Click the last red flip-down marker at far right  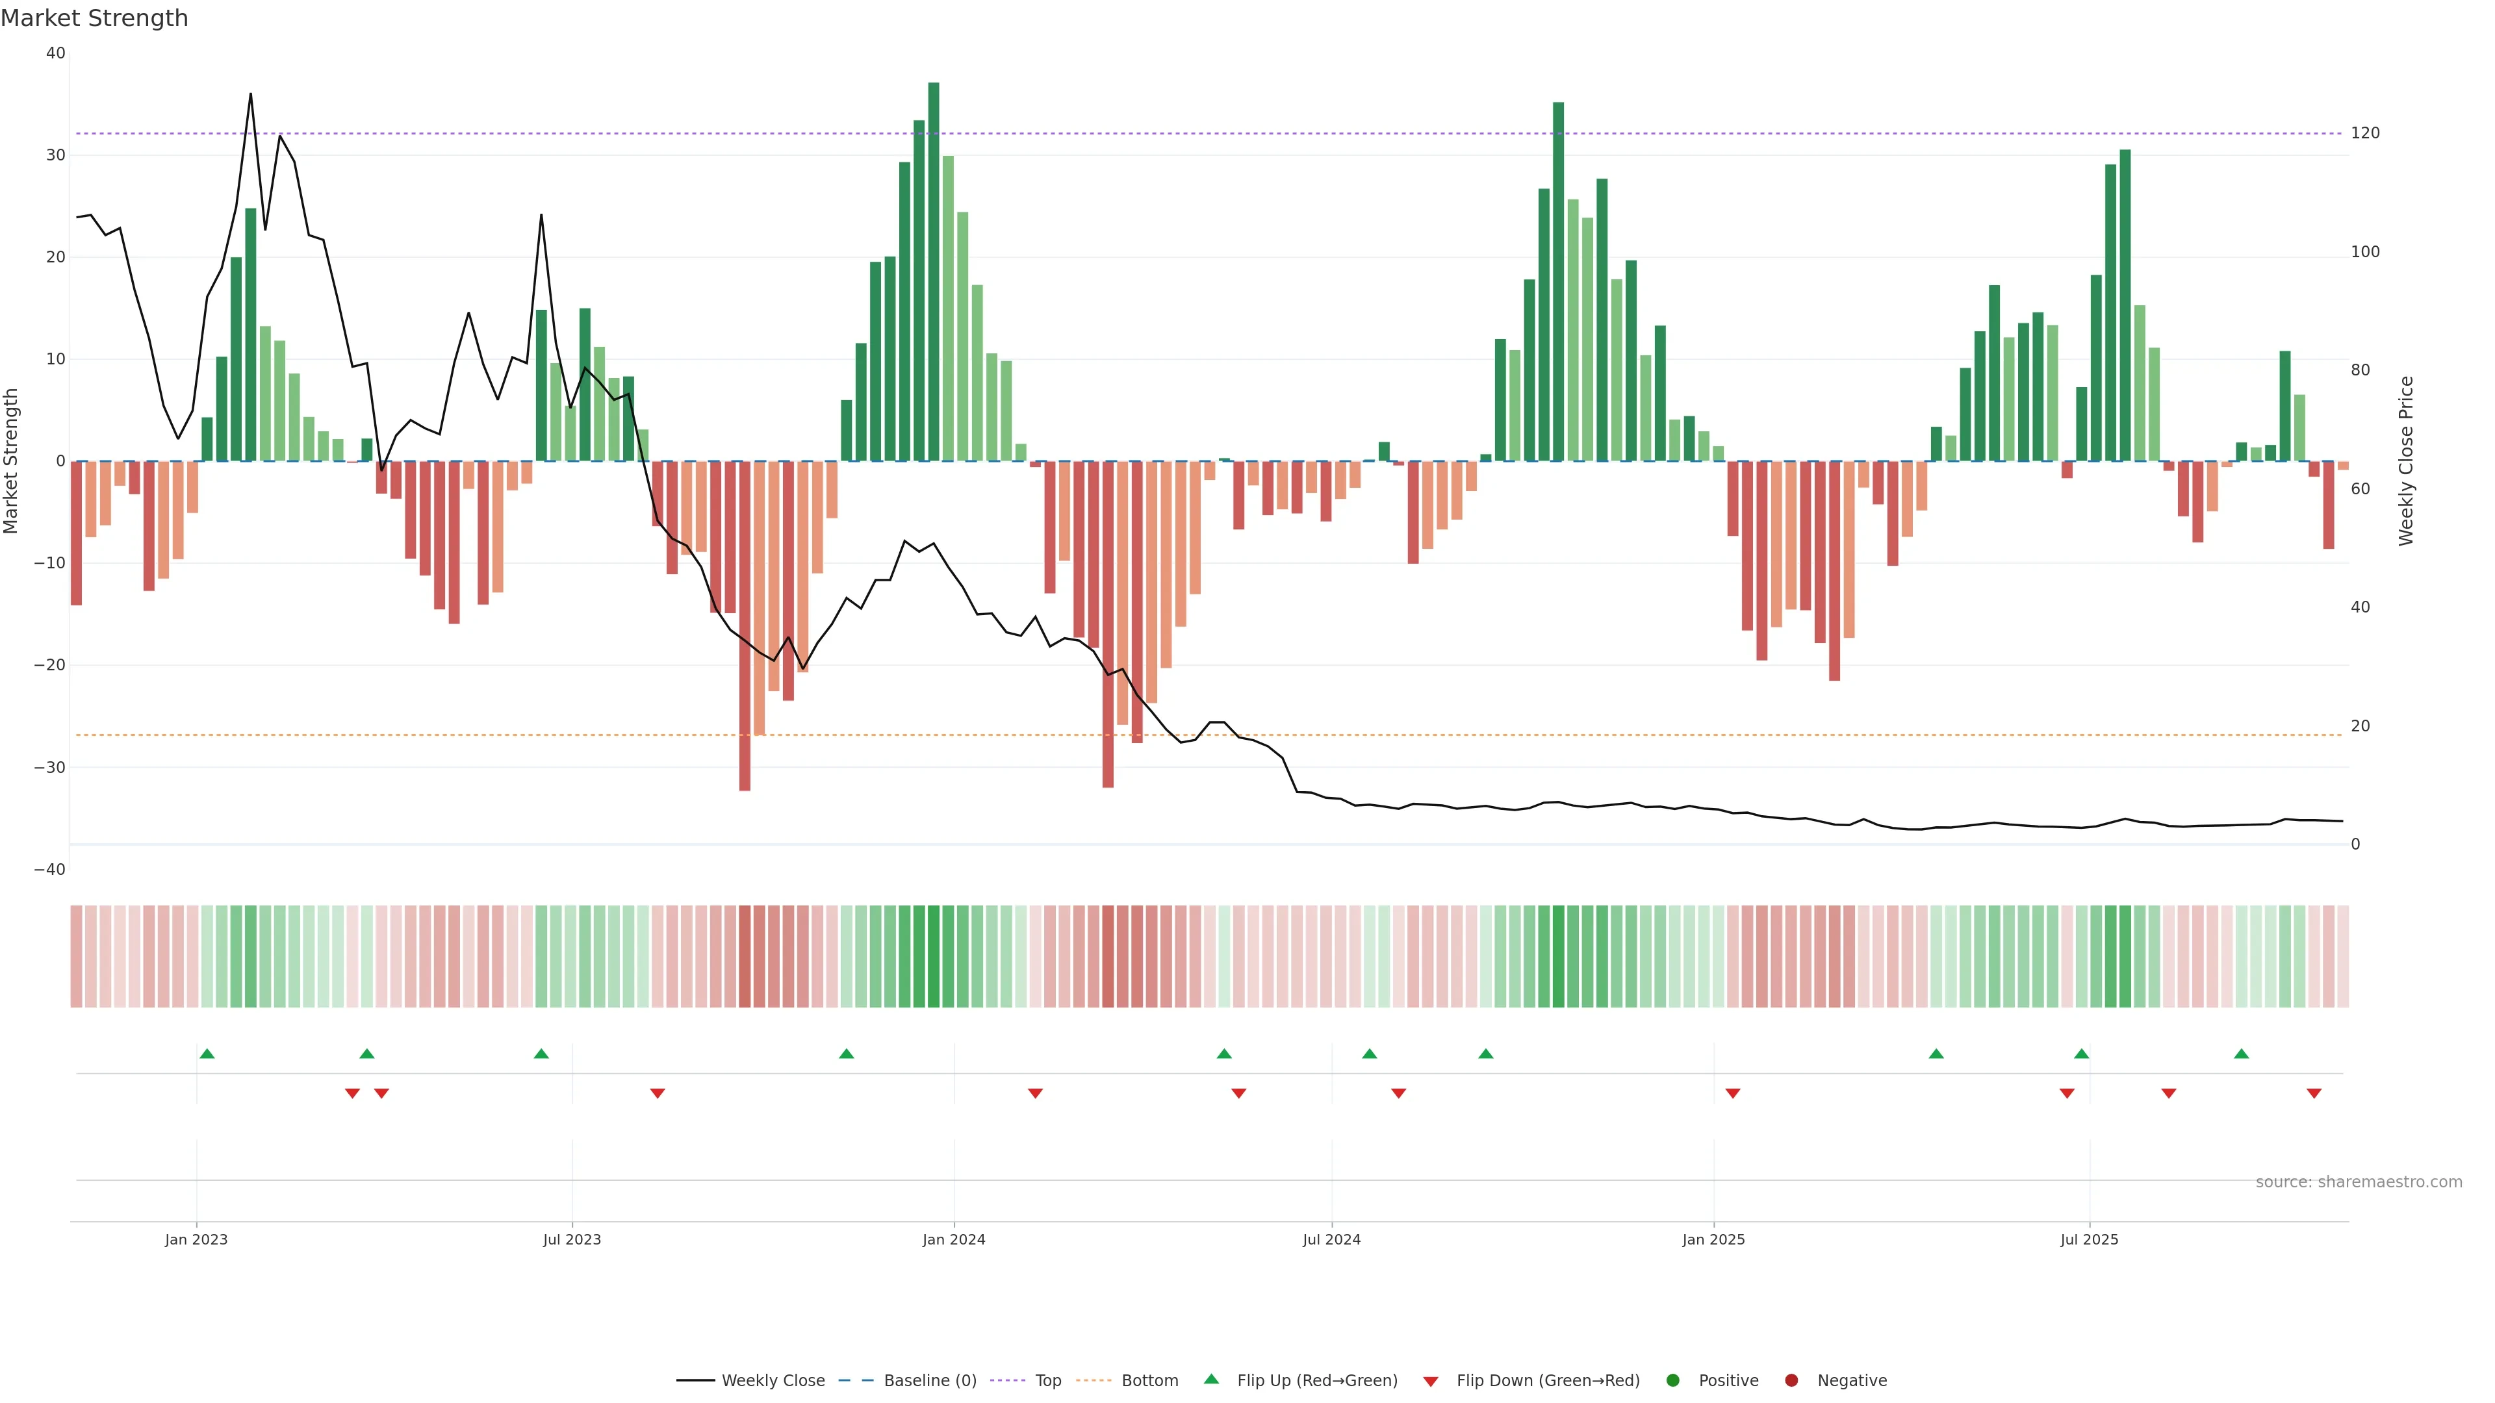[x=2314, y=1093]
